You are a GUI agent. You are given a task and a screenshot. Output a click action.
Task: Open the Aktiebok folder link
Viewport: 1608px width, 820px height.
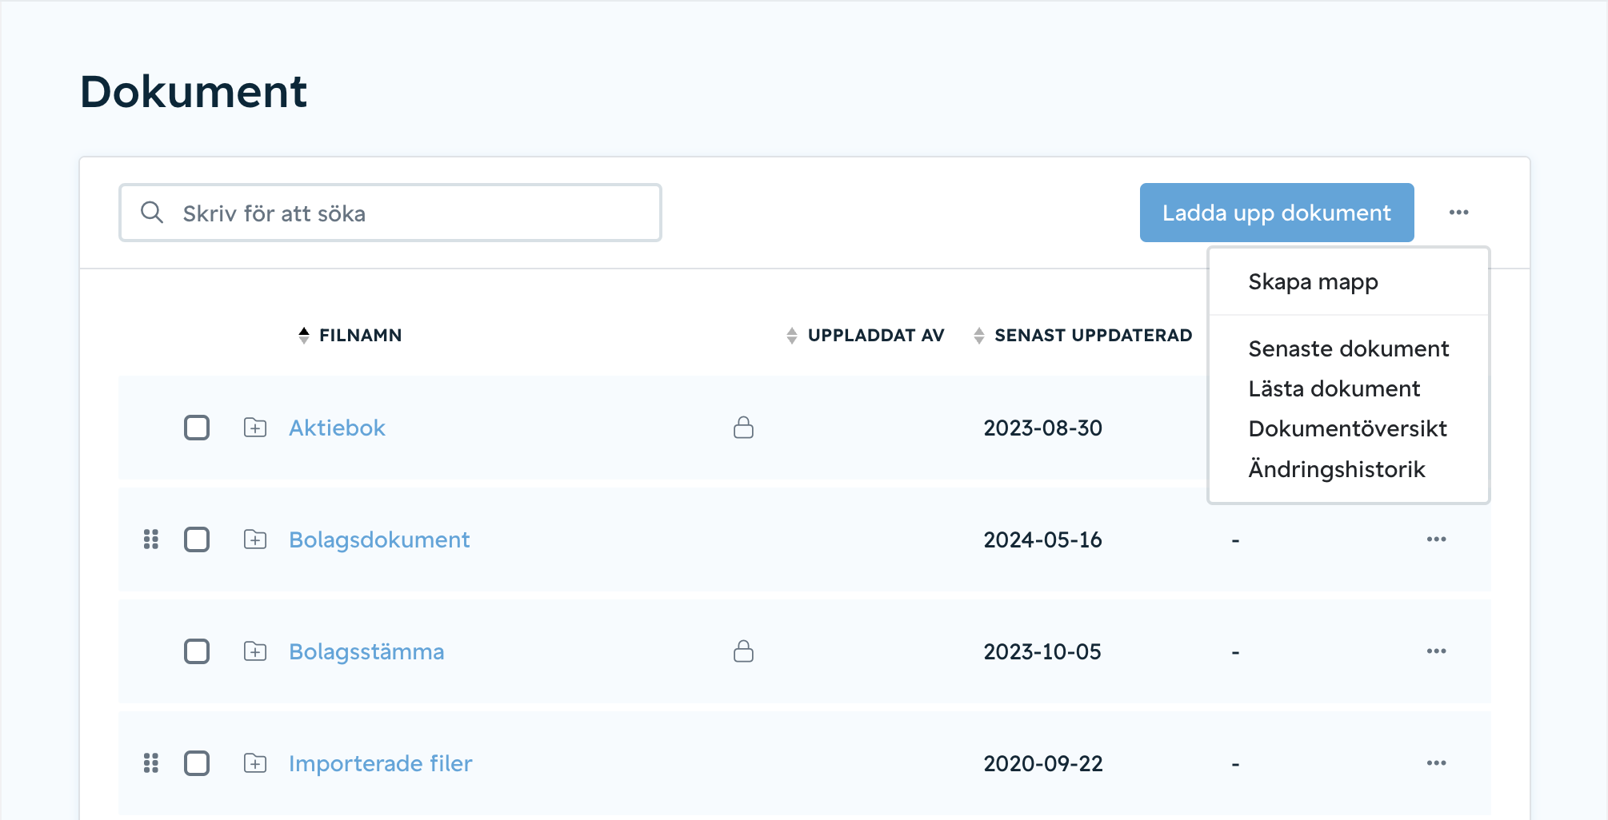337,428
